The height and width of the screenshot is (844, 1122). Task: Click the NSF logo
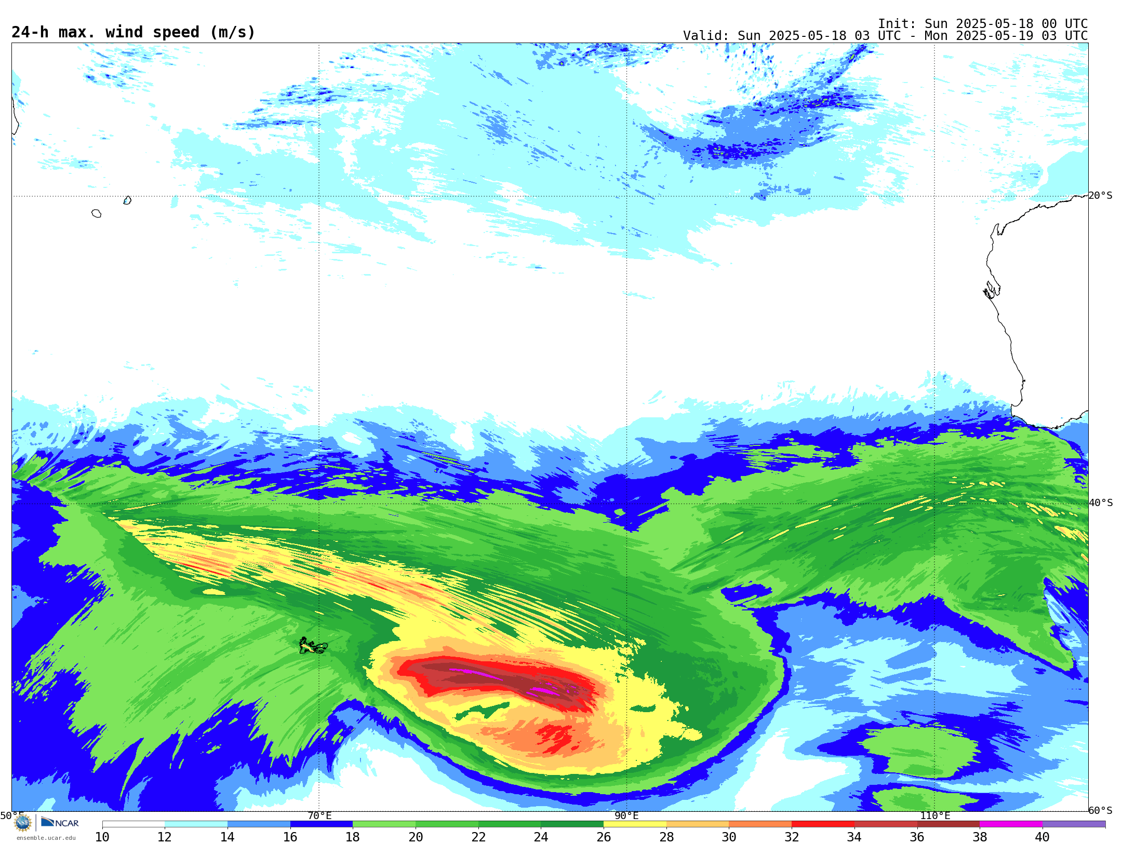coord(23,823)
